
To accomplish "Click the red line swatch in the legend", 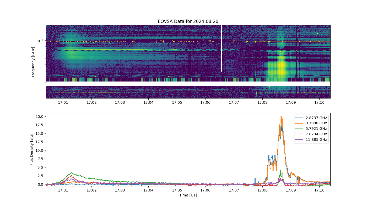I will [300, 134].
